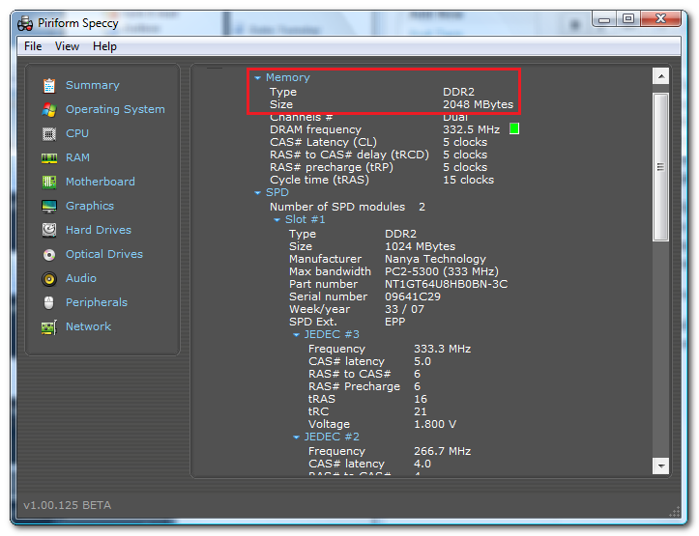Click the Piriform Speccy title bar icon
The height and width of the screenshot is (536, 699).
pos(25,23)
